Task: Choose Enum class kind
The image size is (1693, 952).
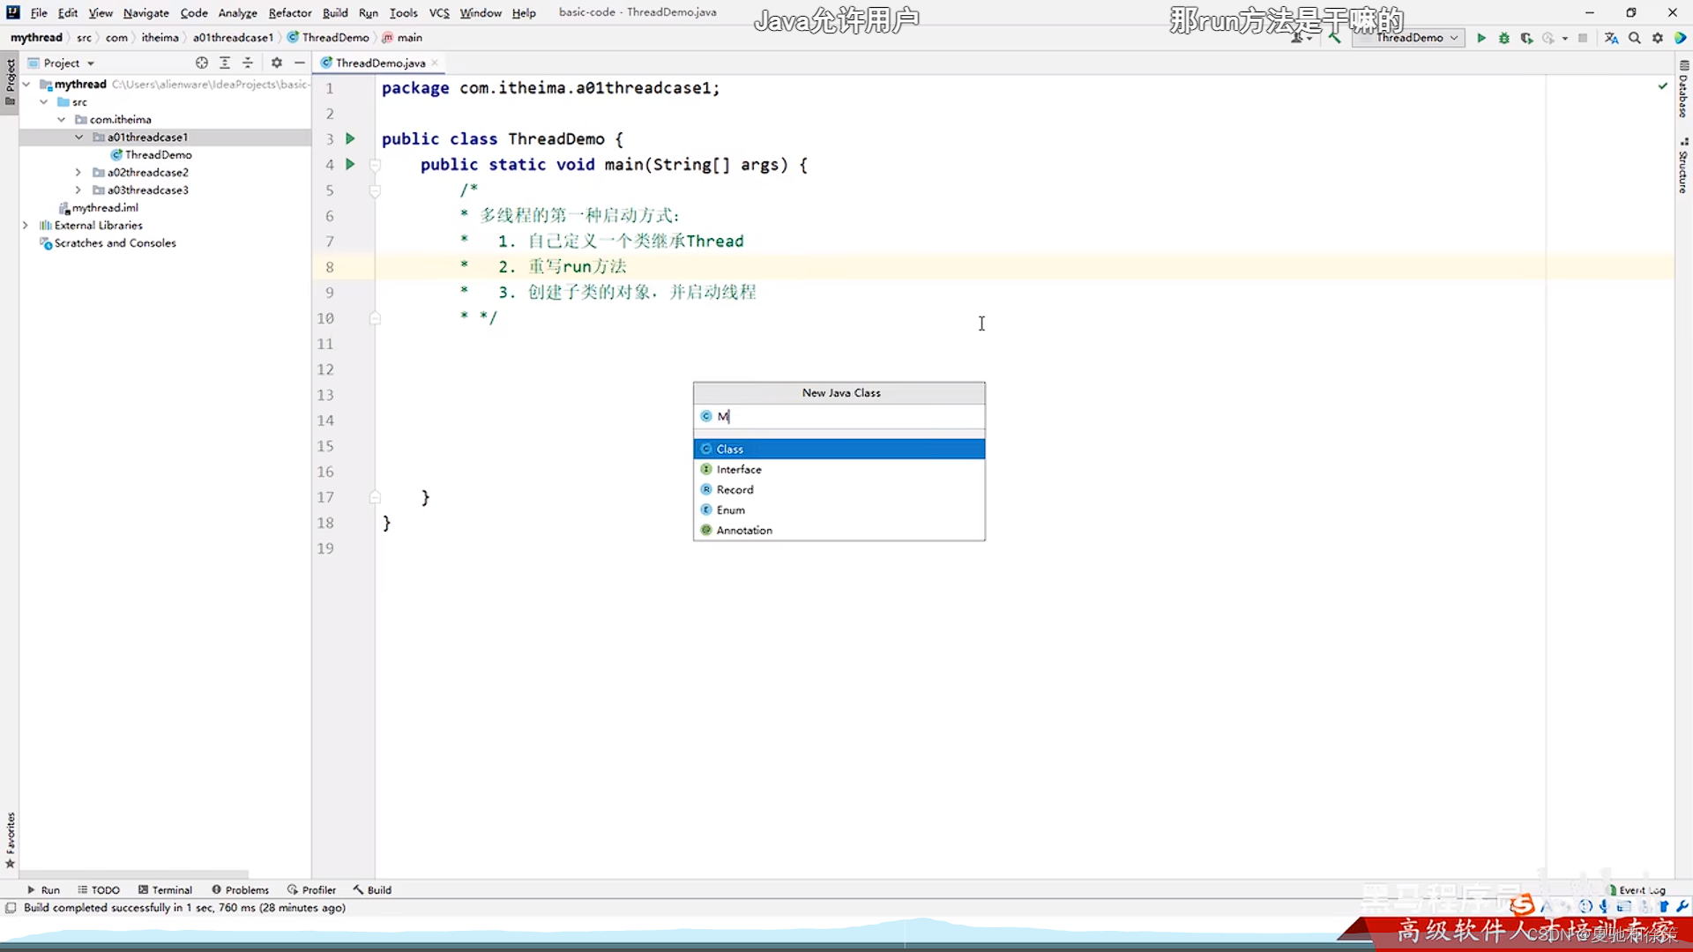Action: (x=730, y=509)
